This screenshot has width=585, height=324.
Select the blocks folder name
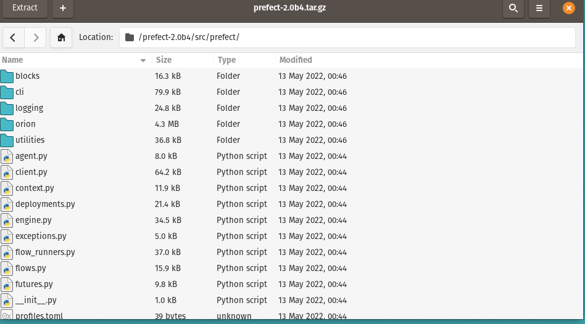[28, 76]
